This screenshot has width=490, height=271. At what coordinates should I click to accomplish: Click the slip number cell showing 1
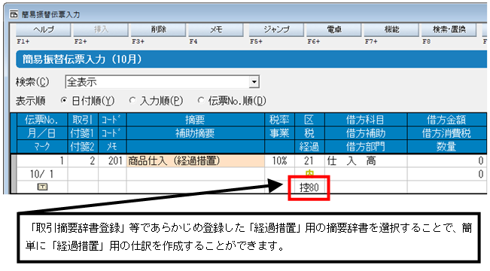click(42, 161)
